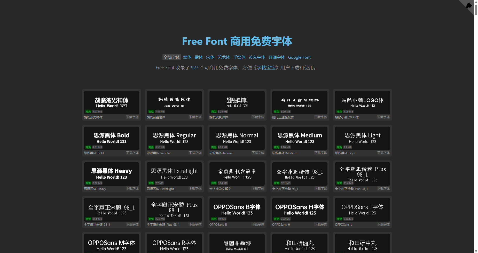The width and height of the screenshot is (478, 253).
Task: Show the 手绘体 fonts
Action: tap(239, 57)
